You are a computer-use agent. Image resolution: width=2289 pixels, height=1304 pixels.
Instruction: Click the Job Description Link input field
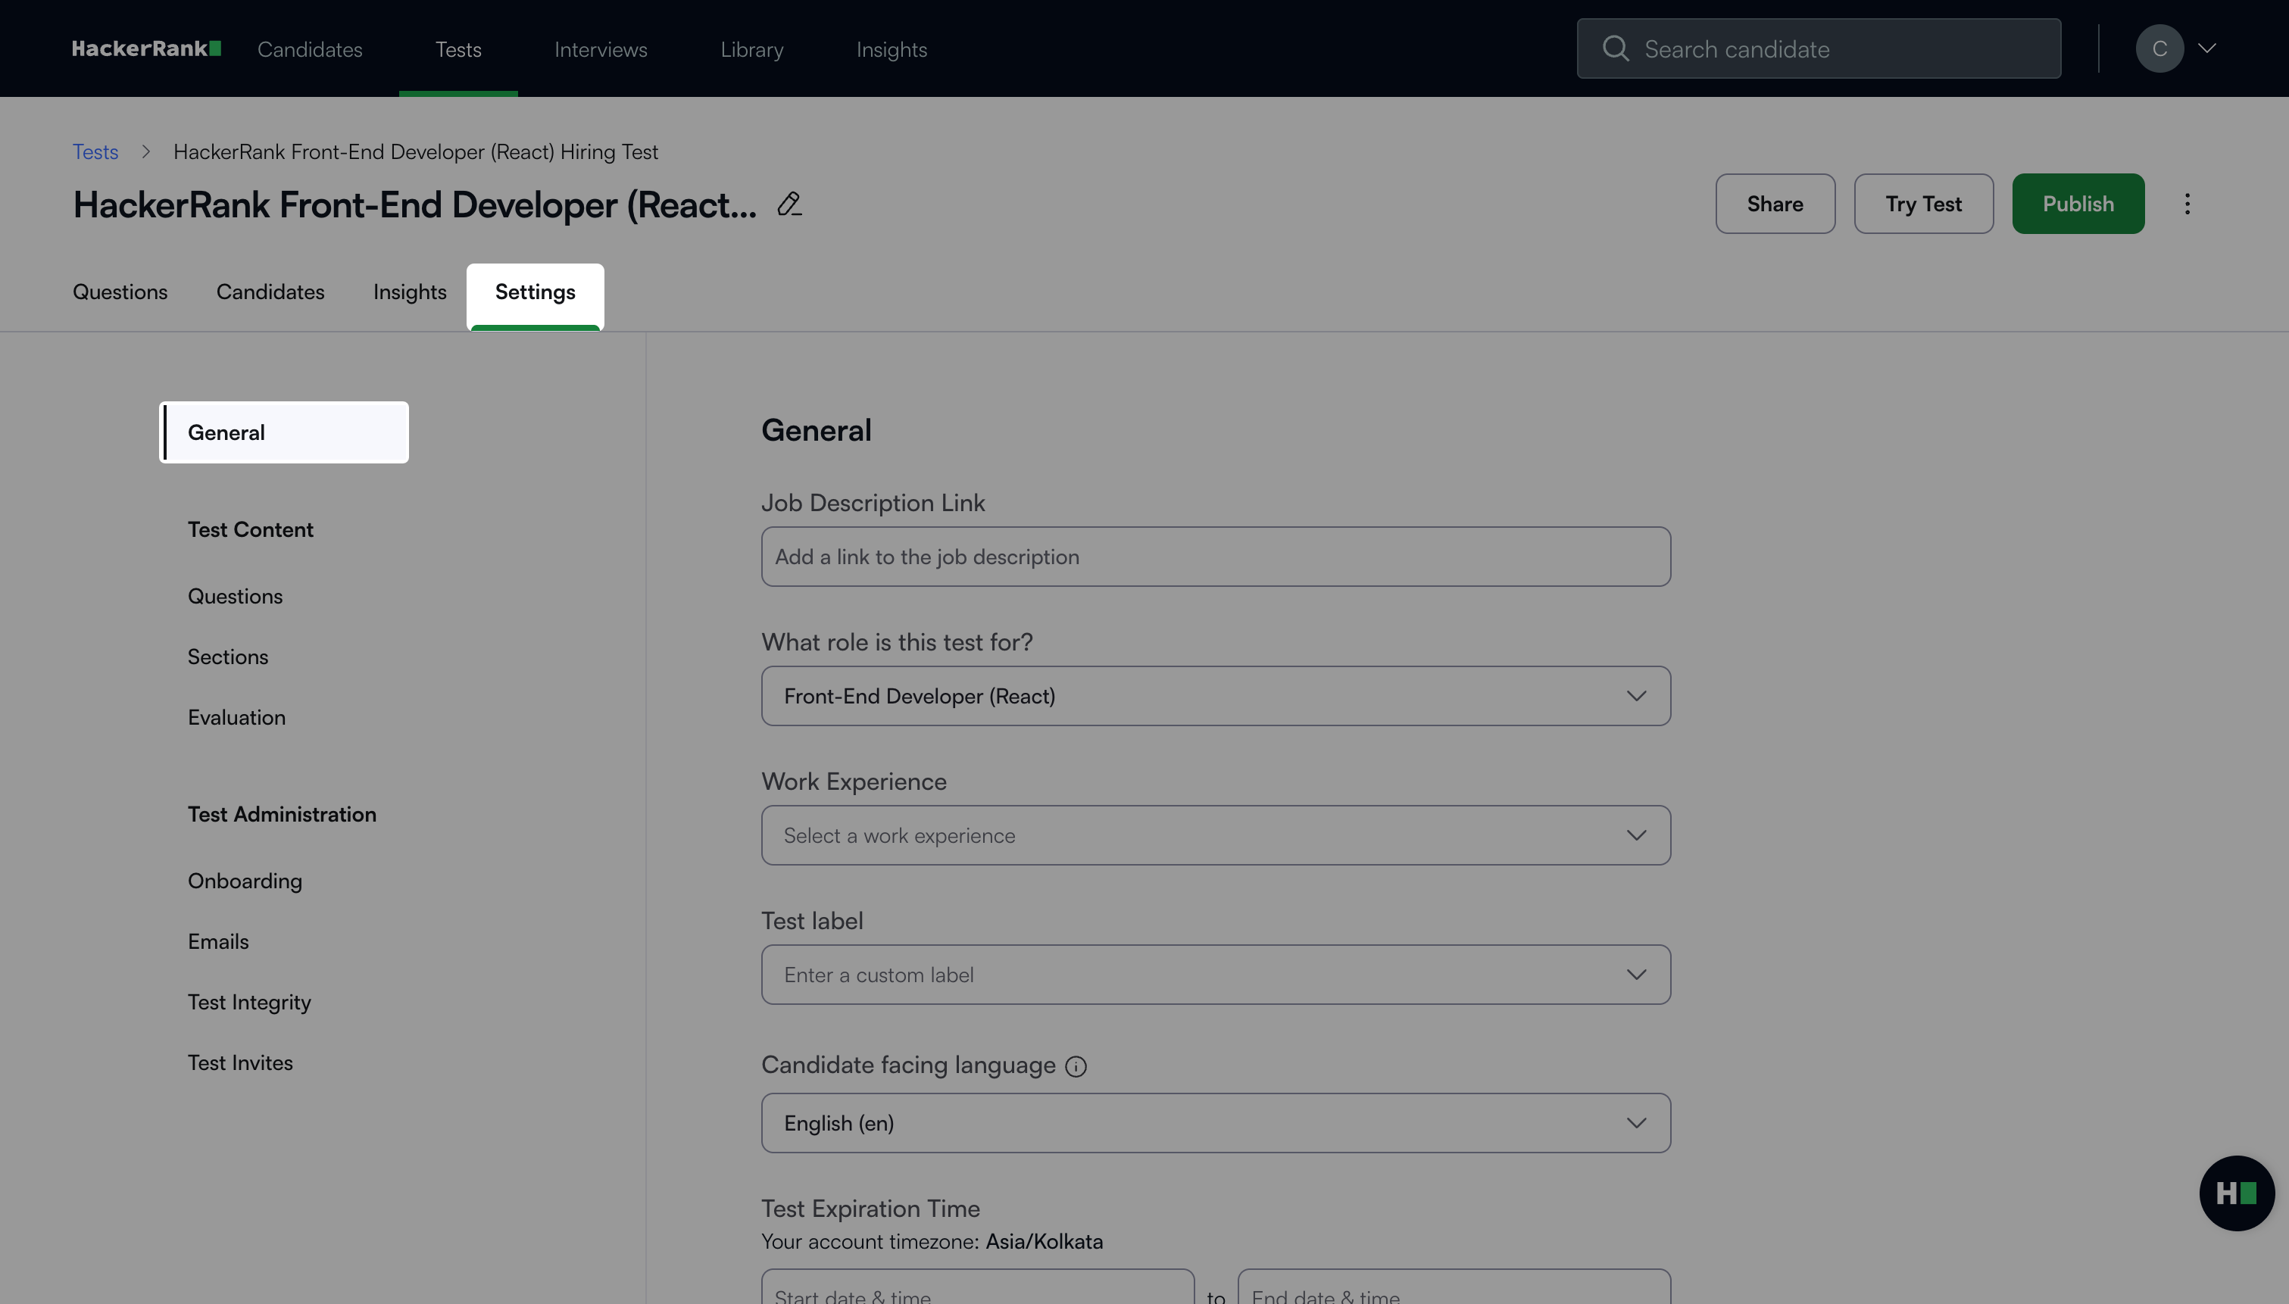pos(1215,557)
